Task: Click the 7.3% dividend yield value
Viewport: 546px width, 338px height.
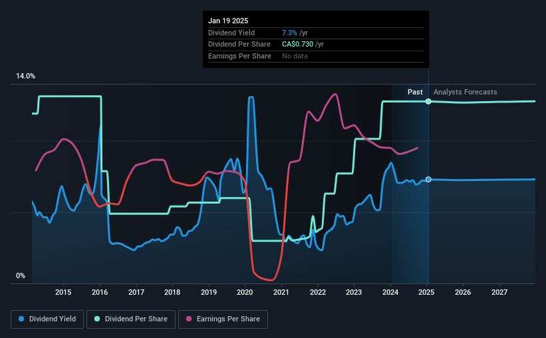Action: point(289,33)
